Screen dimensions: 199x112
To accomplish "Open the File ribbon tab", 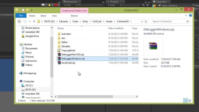I will pos(21,16).
